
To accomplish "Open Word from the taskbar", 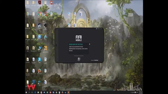I will 53,92.
